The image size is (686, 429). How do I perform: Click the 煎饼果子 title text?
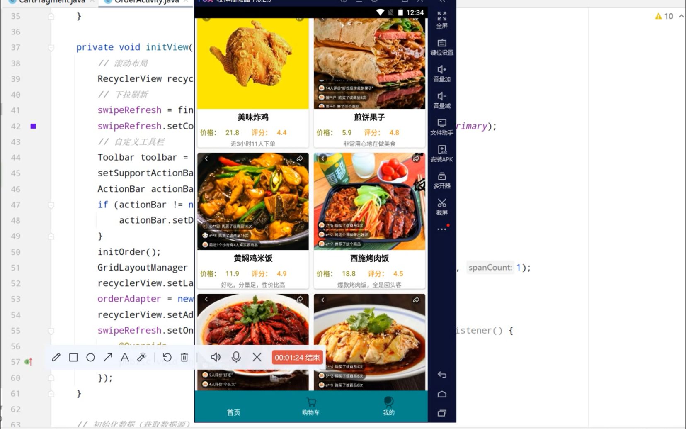click(x=369, y=117)
